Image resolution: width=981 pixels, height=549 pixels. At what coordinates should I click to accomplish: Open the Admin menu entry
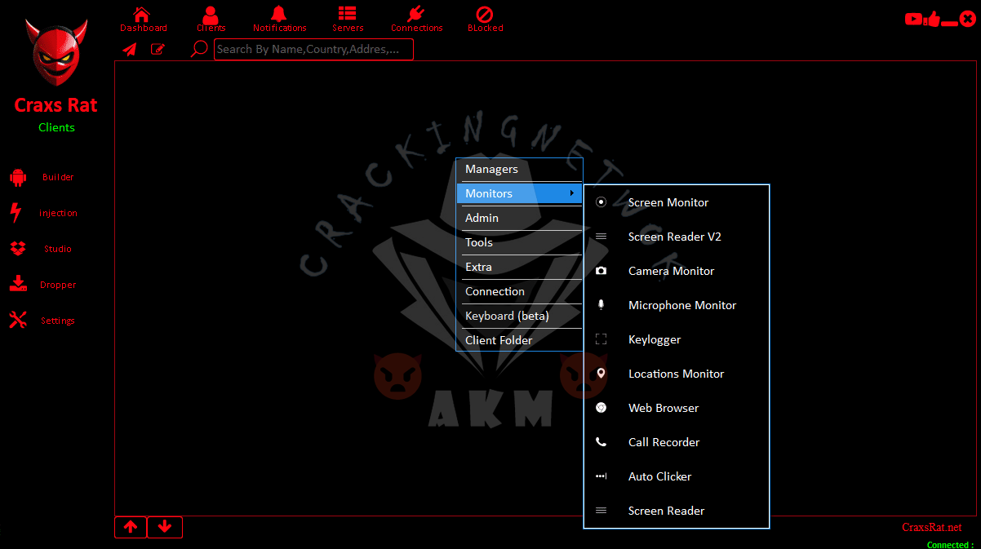520,218
